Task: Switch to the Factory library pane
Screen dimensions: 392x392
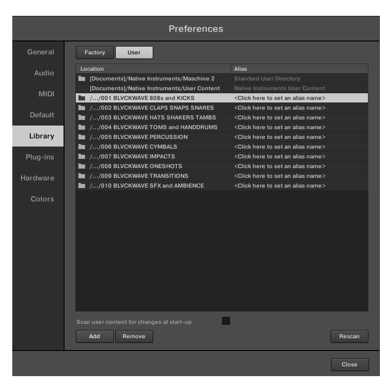Action: [x=95, y=52]
